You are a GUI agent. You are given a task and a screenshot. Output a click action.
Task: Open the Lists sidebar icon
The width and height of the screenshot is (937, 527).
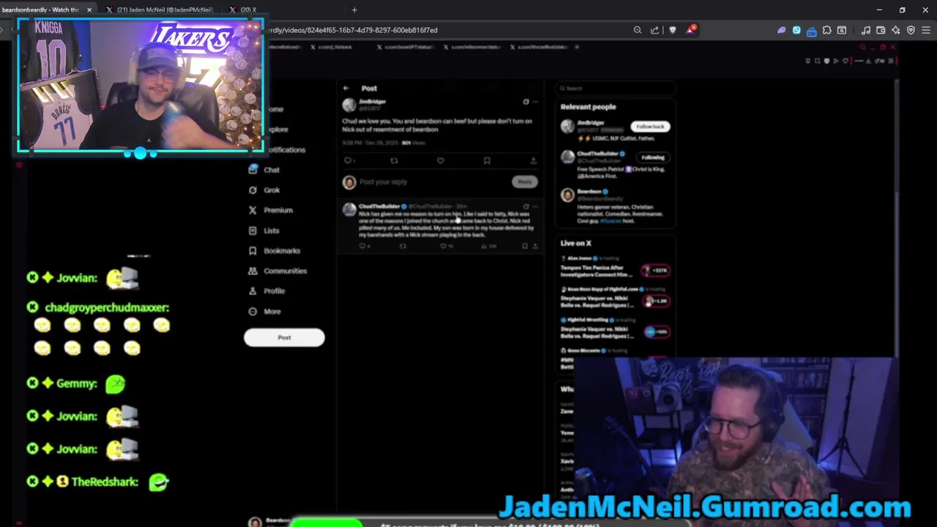(x=253, y=230)
